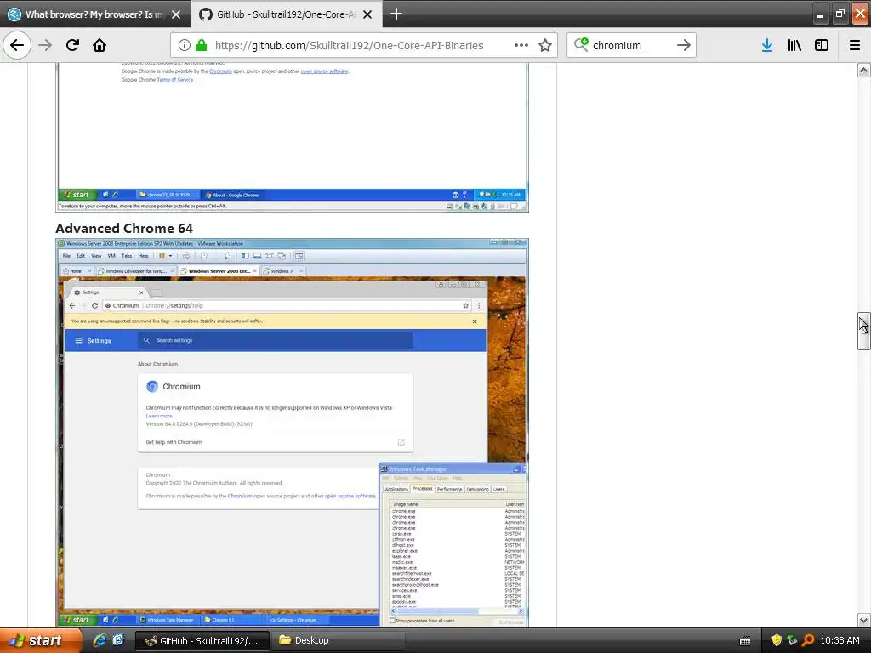This screenshot has height=653, width=871.
Task: Close the GitHub Skulltrail192 tab
Action: tap(367, 14)
